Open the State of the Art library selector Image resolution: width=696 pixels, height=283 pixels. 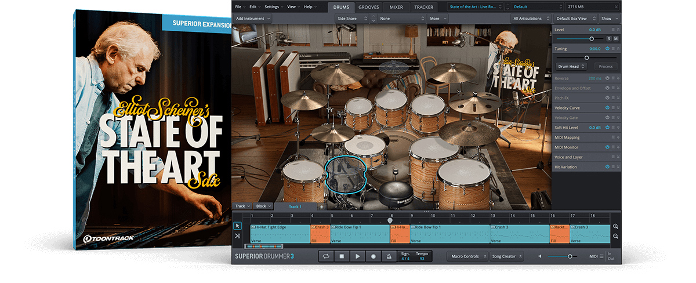475,7
